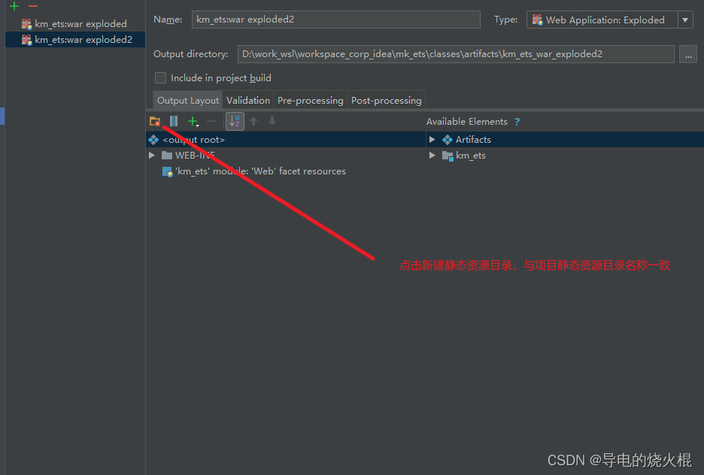
Task: Select the WEB-INF folder row
Action: (x=286, y=155)
